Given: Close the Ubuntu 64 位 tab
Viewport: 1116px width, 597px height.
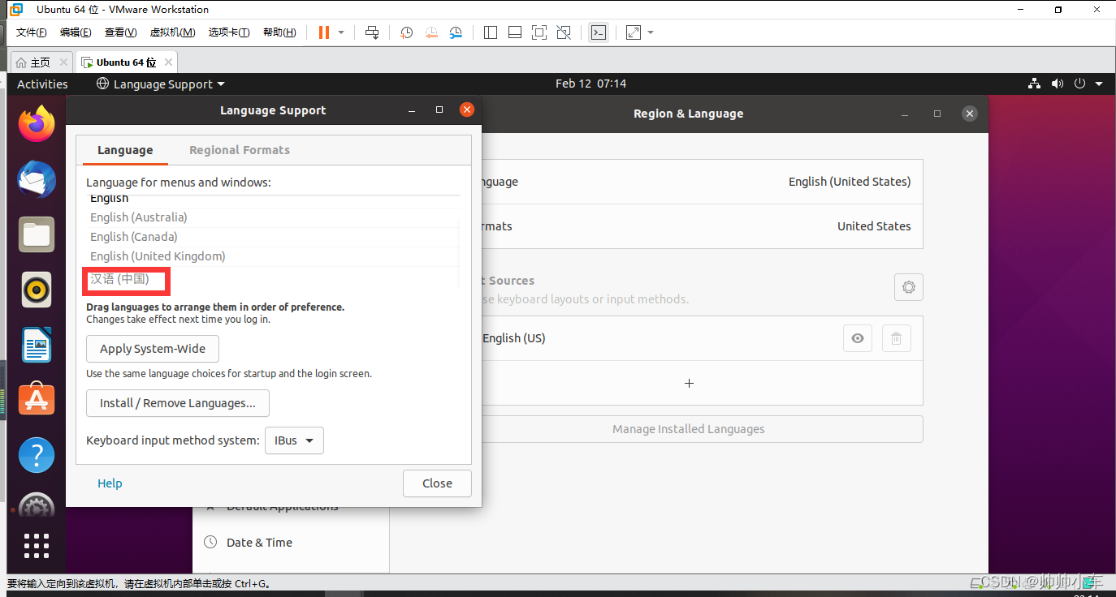Looking at the screenshot, I should (x=168, y=62).
